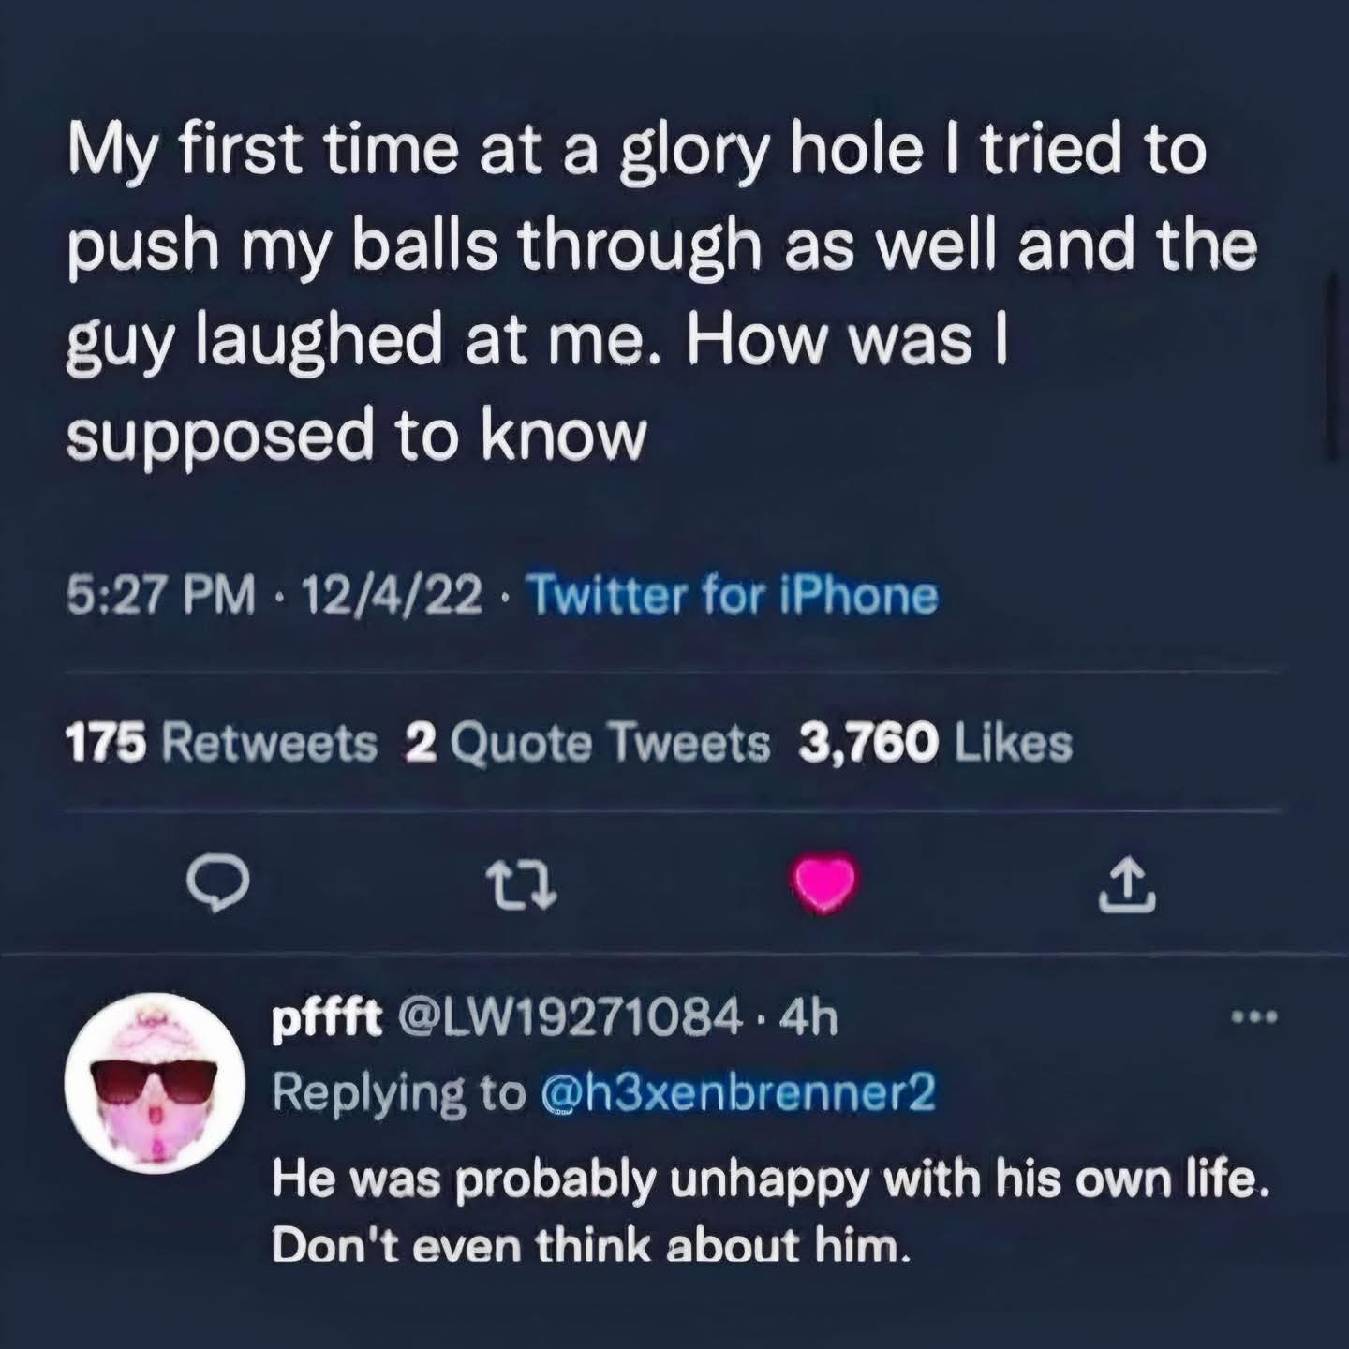Click the pffft display name
1349x1349 pixels.
click(x=327, y=1018)
